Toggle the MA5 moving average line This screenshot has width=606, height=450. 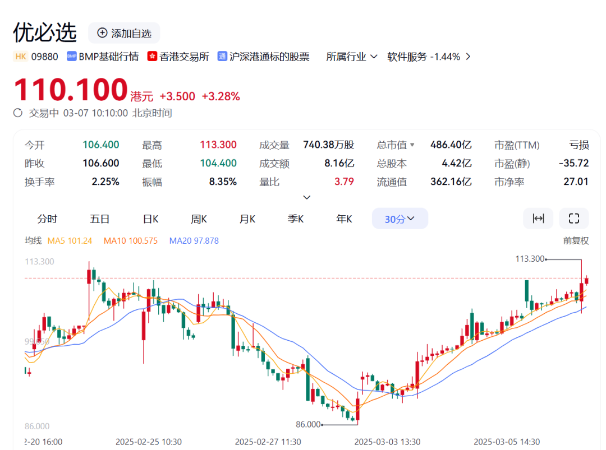(70, 240)
